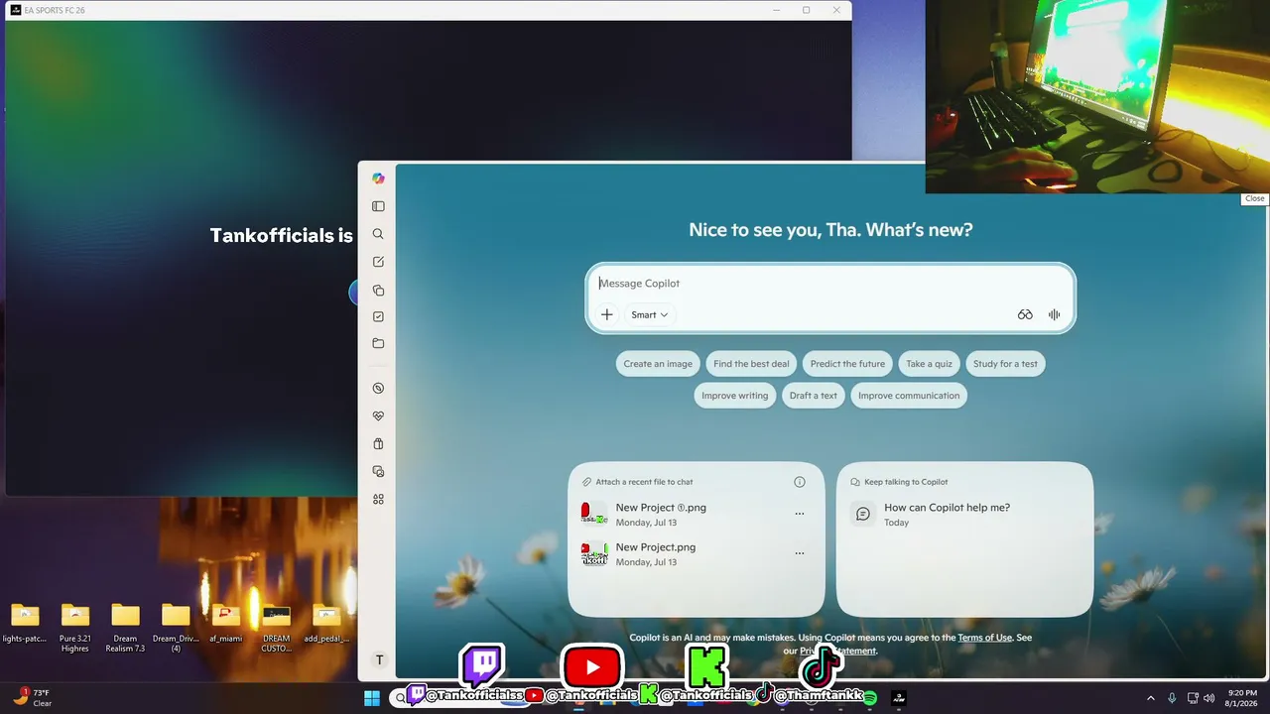Viewport: 1270px width, 714px height.
Task: Show hidden system tray icons
Action: tap(1151, 698)
